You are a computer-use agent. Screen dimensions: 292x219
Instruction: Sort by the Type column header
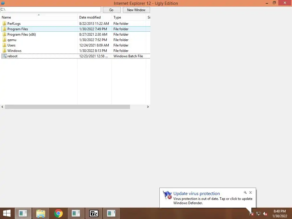point(129,17)
